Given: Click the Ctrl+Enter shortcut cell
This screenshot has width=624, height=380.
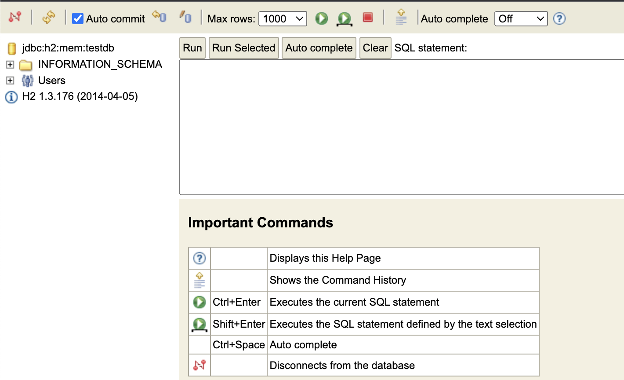Looking at the screenshot, I should coord(239,302).
